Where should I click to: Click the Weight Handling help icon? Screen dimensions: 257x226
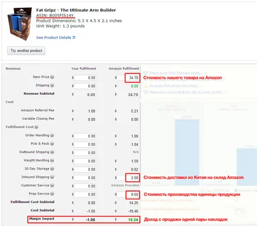coord(52,160)
